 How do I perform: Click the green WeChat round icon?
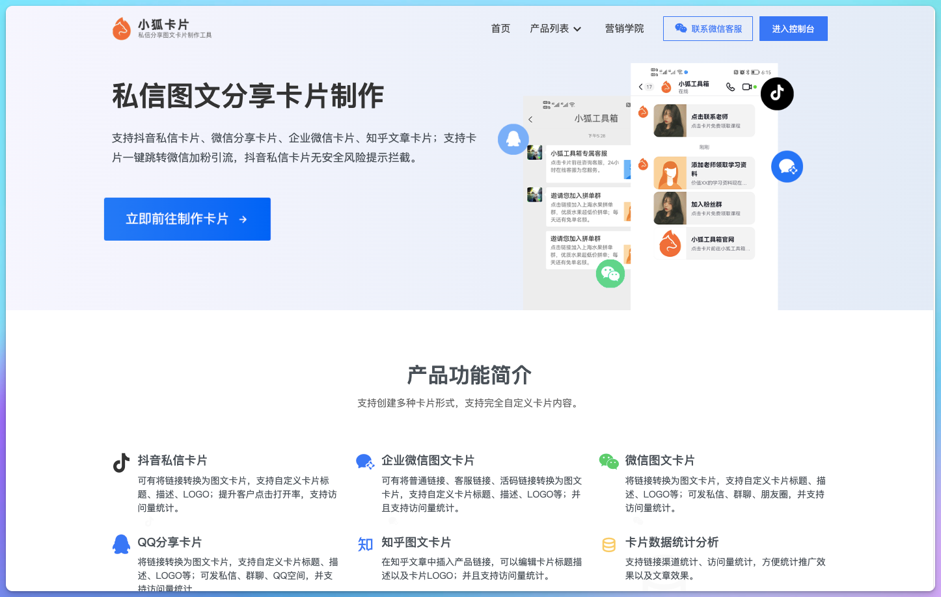610,273
